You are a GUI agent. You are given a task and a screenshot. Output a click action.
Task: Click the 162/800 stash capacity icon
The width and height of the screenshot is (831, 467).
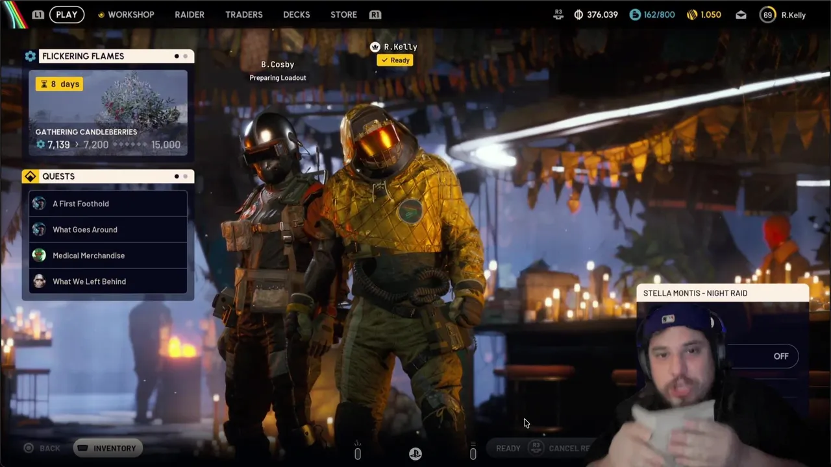coord(635,14)
